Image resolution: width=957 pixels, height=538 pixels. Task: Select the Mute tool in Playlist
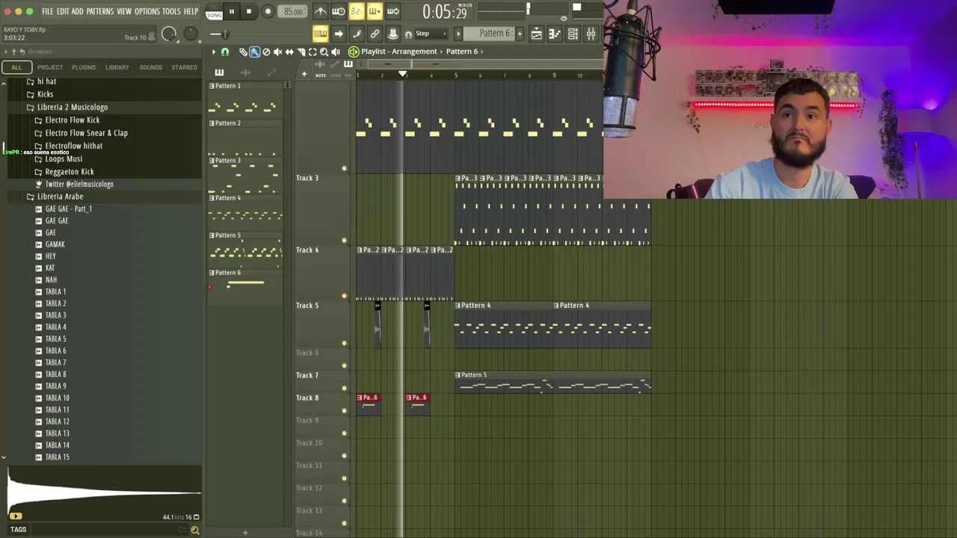pos(277,52)
